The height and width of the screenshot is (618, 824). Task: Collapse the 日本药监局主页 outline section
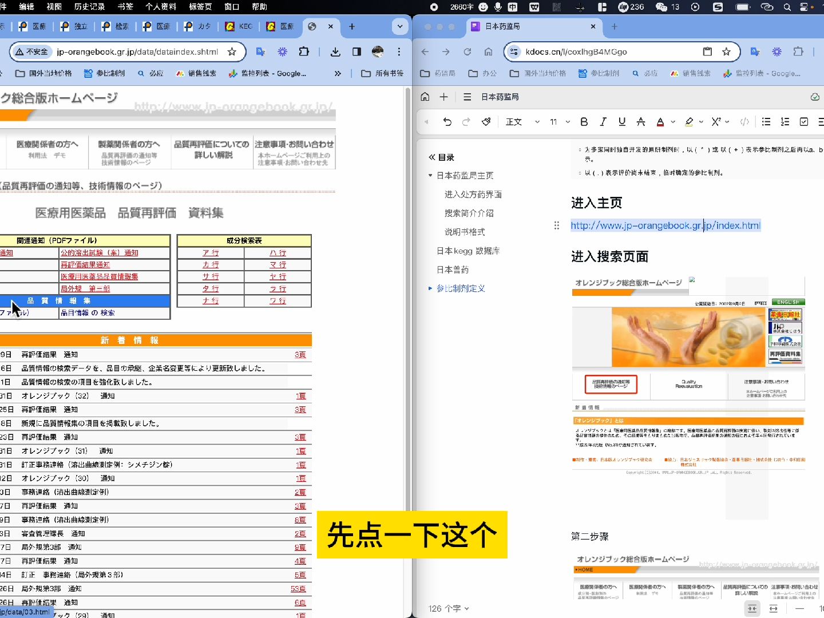(430, 175)
